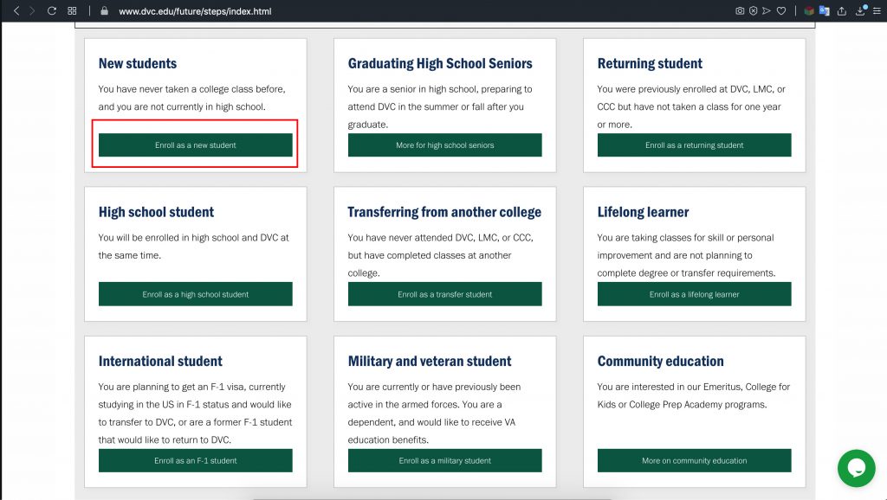Click the Graduating High School Seniors heading
887x500 pixels.
(x=440, y=63)
